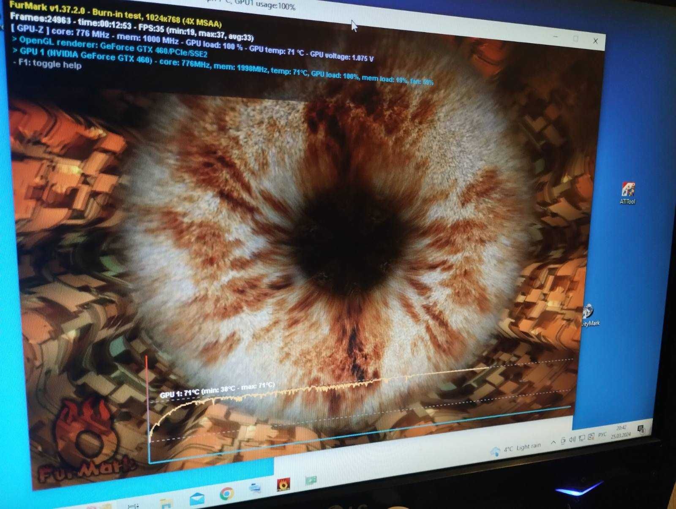
Task: Click the OpenGL renderer GeForce GTX 460 line
Action: (x=110, y=47)
